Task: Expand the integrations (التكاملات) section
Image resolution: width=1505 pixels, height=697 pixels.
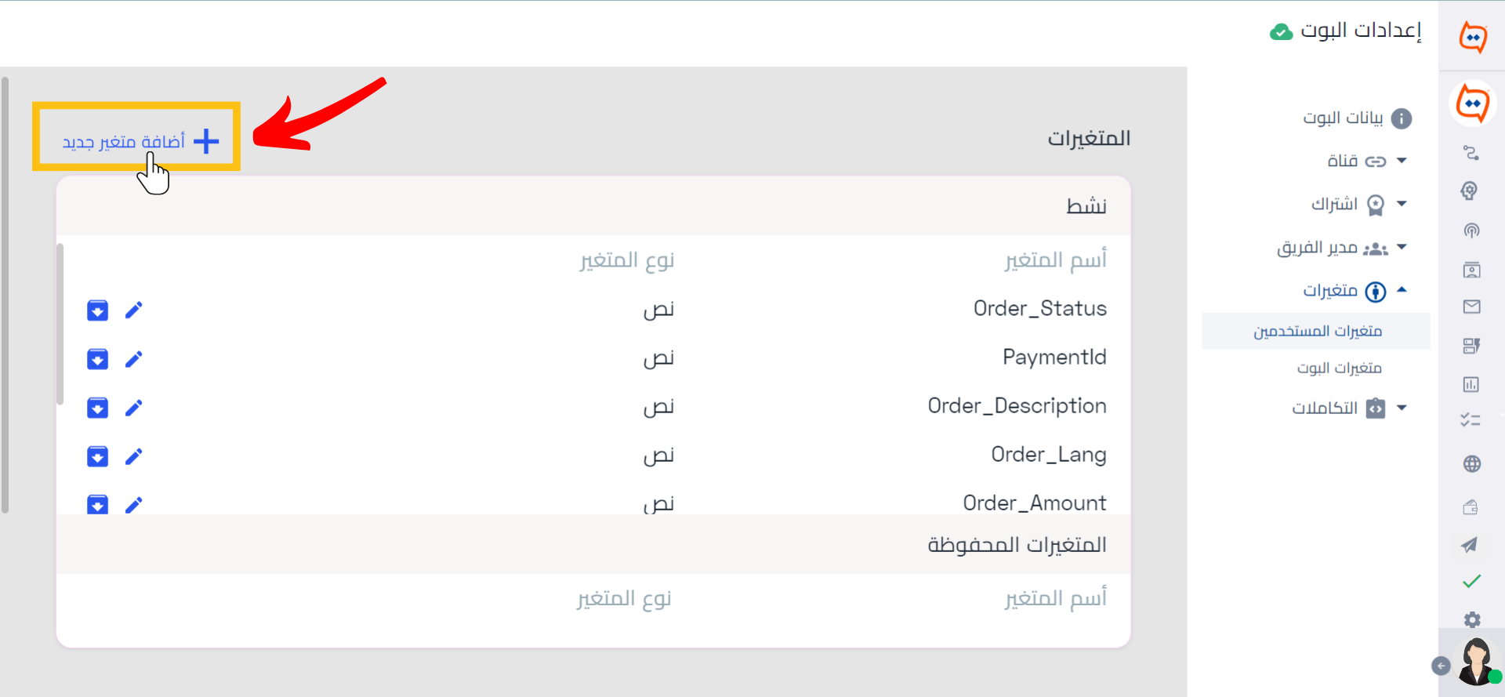Action: coord(1349,408)
